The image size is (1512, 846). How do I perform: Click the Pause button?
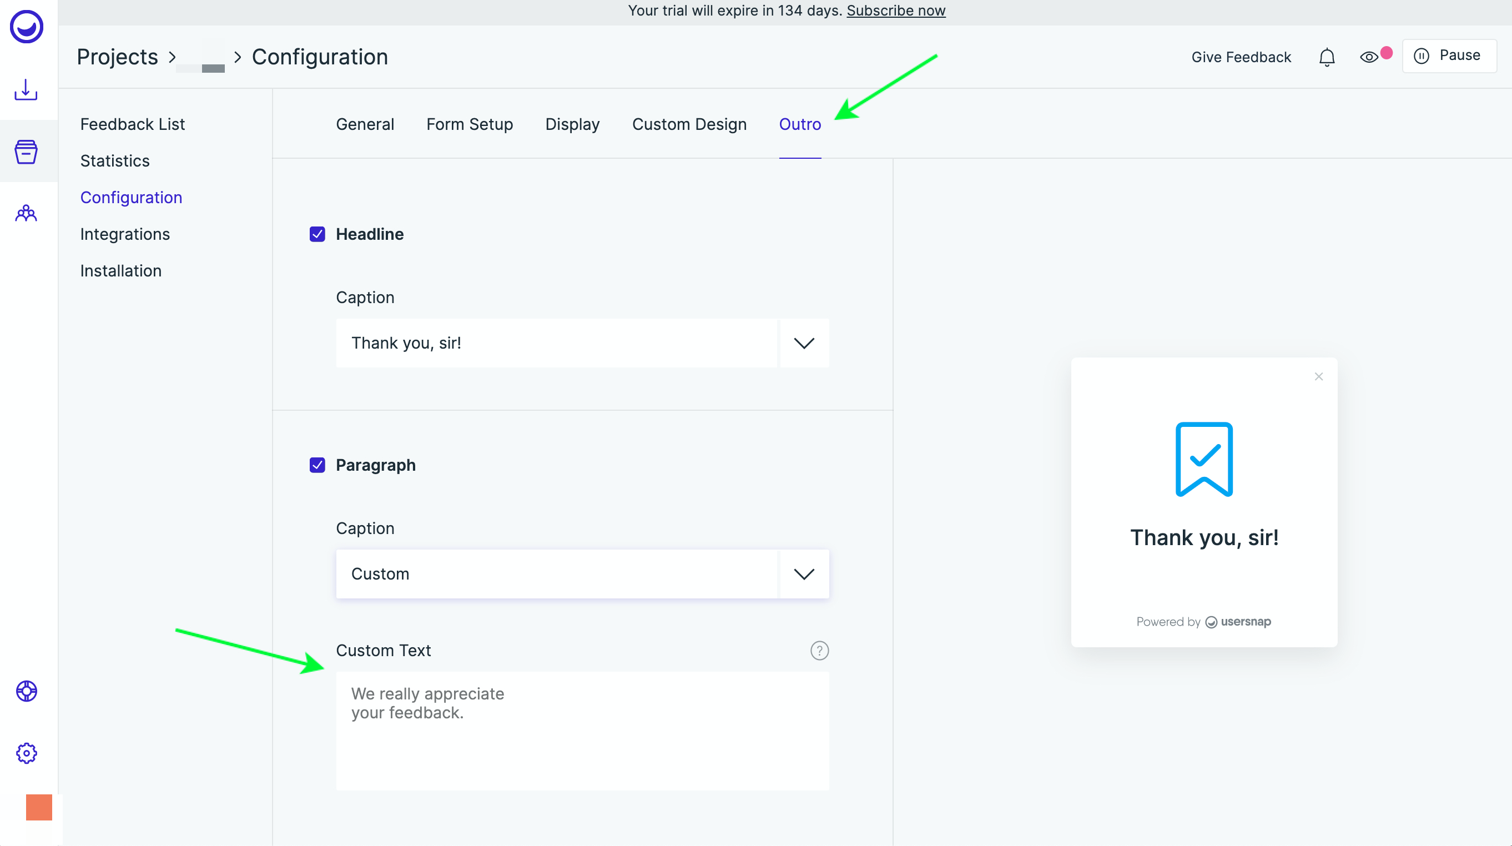[x=1449, y=56]
